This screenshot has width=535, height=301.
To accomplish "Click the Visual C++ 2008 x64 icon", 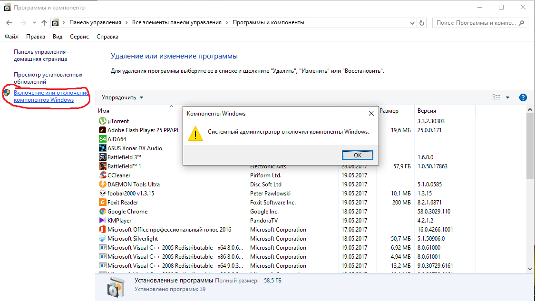I will pos(102,266).
